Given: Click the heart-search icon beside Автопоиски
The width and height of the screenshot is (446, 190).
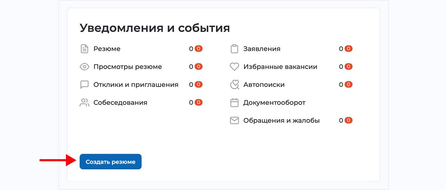Looking at the screenshot, I should point(234,84).
